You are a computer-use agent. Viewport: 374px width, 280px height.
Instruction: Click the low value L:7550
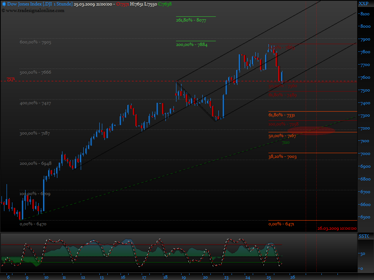pyautogui.click(x=150, y=4)
